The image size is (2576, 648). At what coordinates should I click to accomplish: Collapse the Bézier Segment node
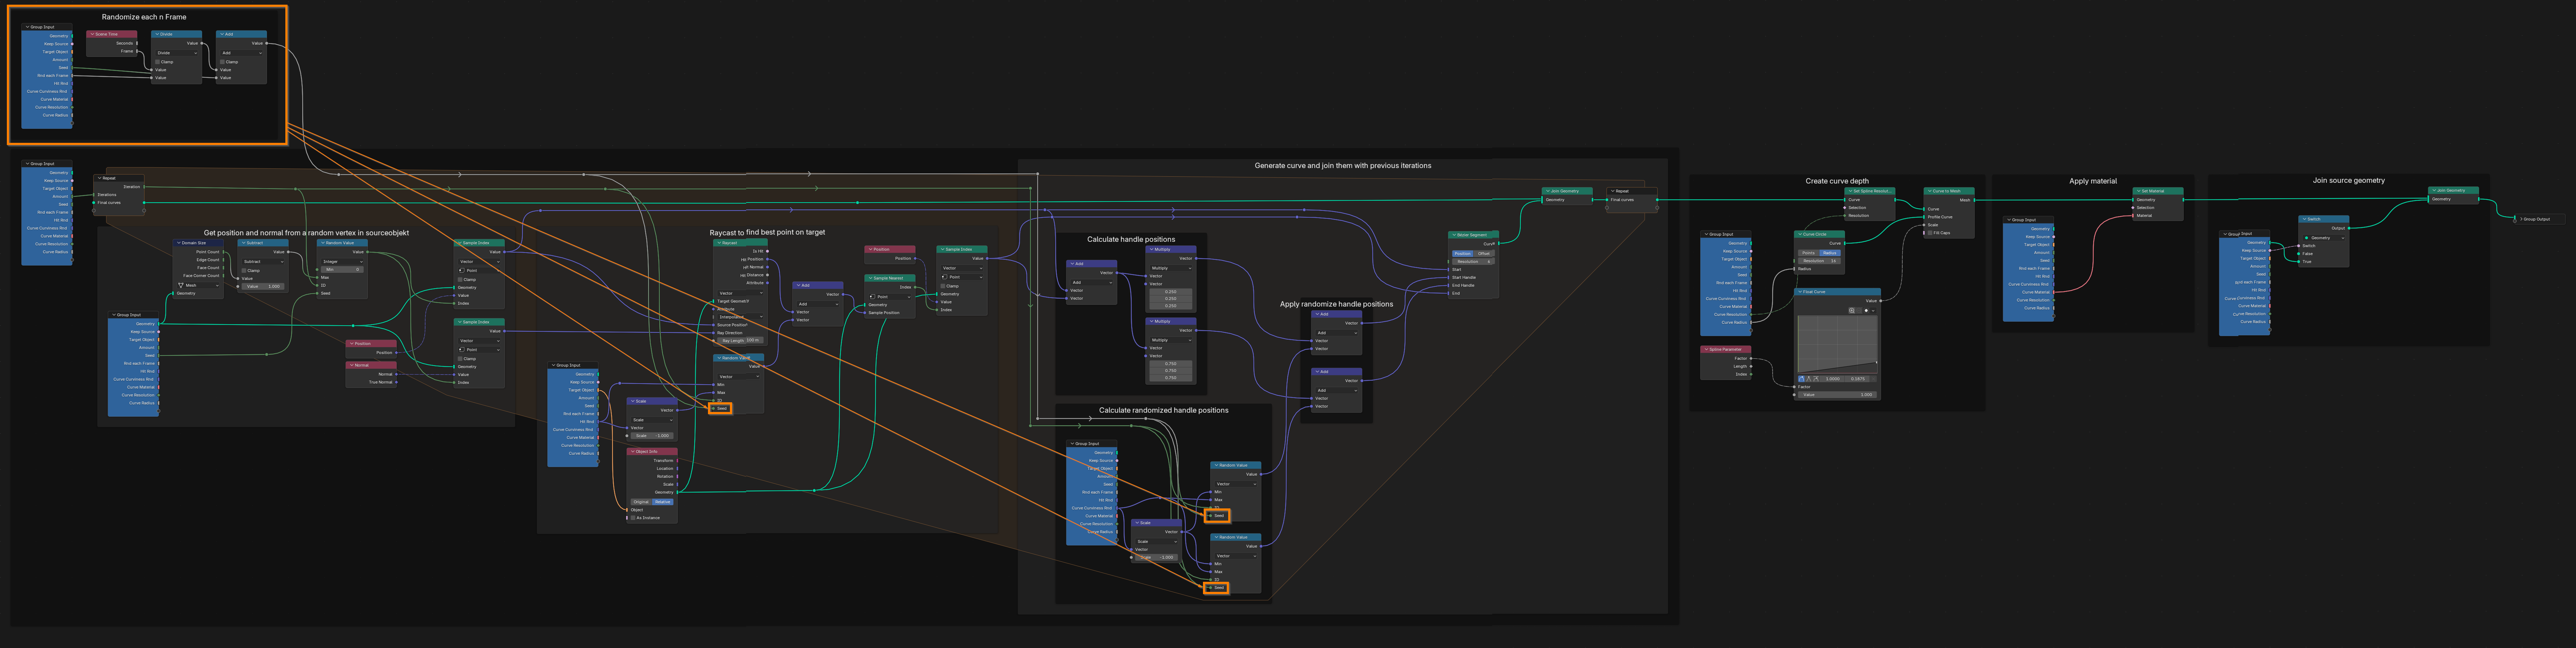coord(1454,235)
